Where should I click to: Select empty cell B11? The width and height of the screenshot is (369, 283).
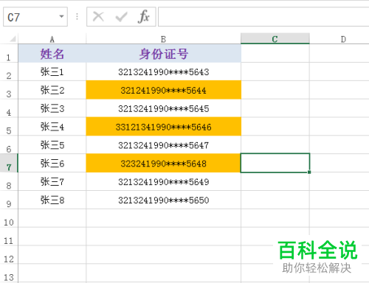[x=164, y=237]
